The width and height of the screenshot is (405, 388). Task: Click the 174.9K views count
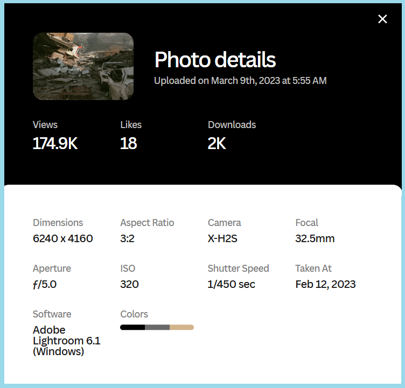55,144
